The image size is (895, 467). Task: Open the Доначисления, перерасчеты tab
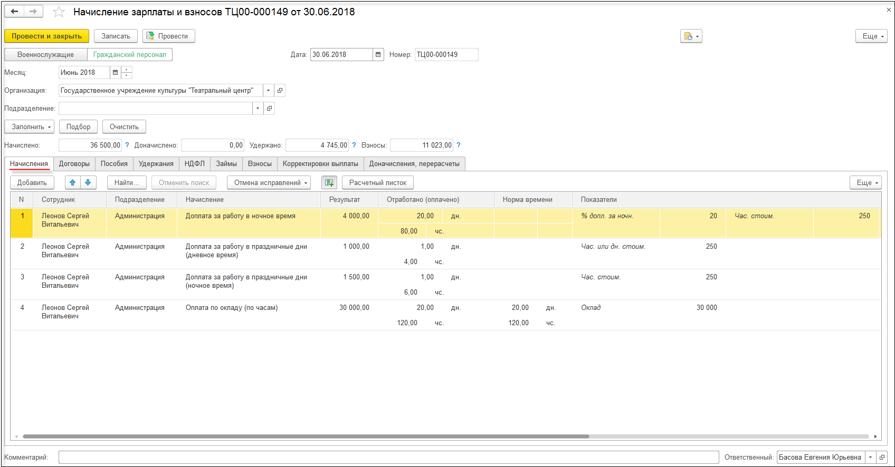pyautogui.click(x=414, y=164)
